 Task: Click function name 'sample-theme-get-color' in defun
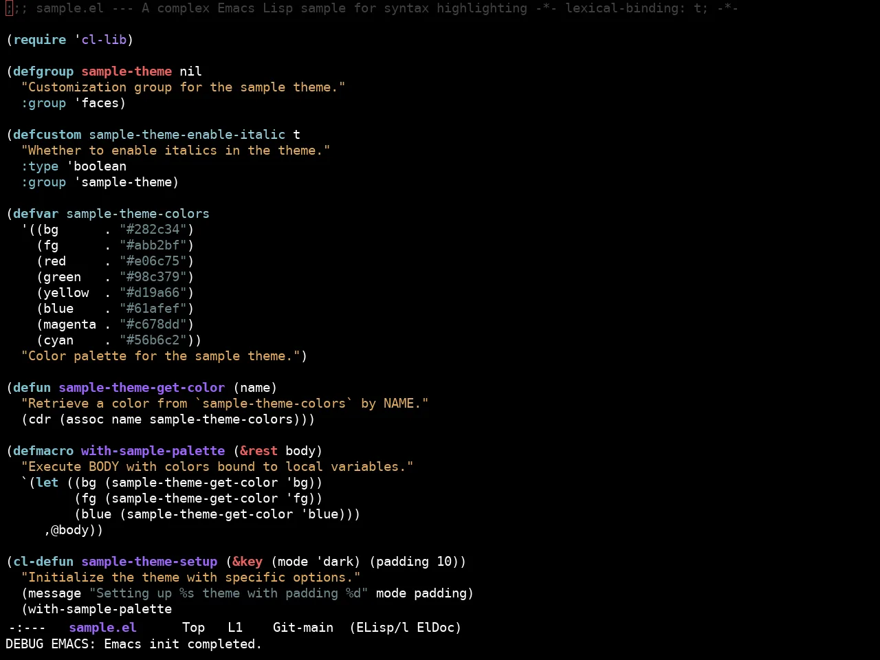pyautogui.click(x=142, y=388)
